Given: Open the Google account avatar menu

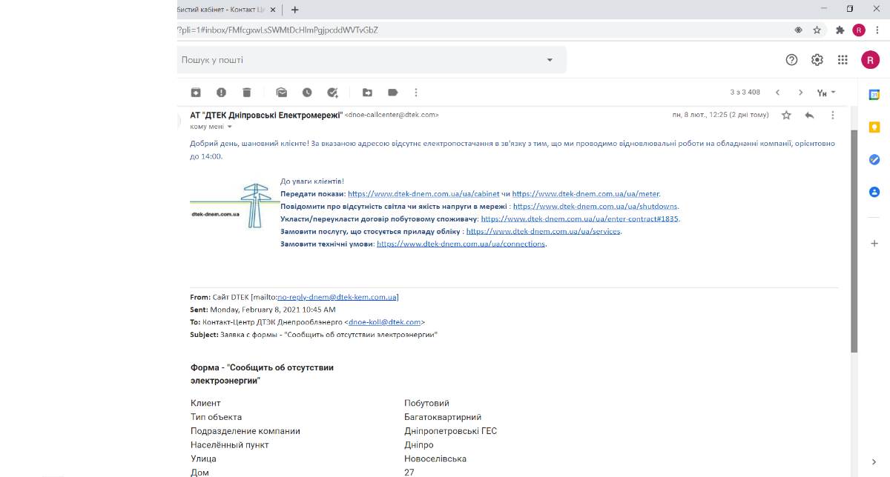Looking at the screenshot, I should (870, 60).
